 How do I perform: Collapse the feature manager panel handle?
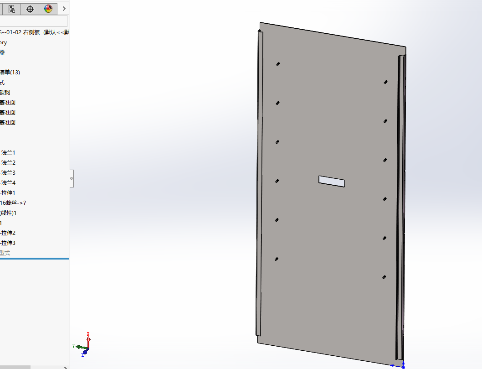(x=72, y=178)
